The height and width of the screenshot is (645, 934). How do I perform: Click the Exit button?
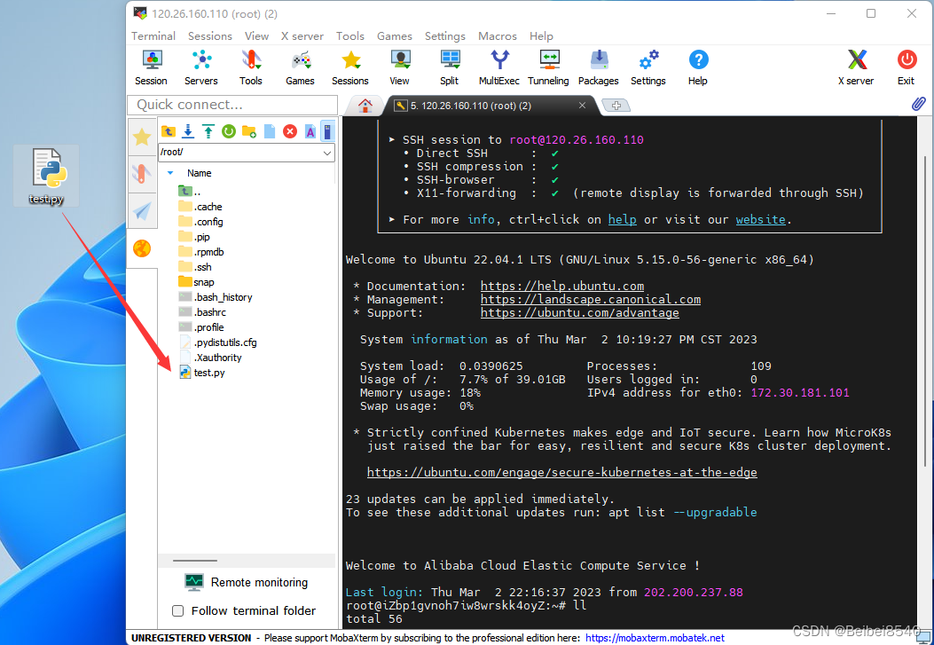[907, 67]
